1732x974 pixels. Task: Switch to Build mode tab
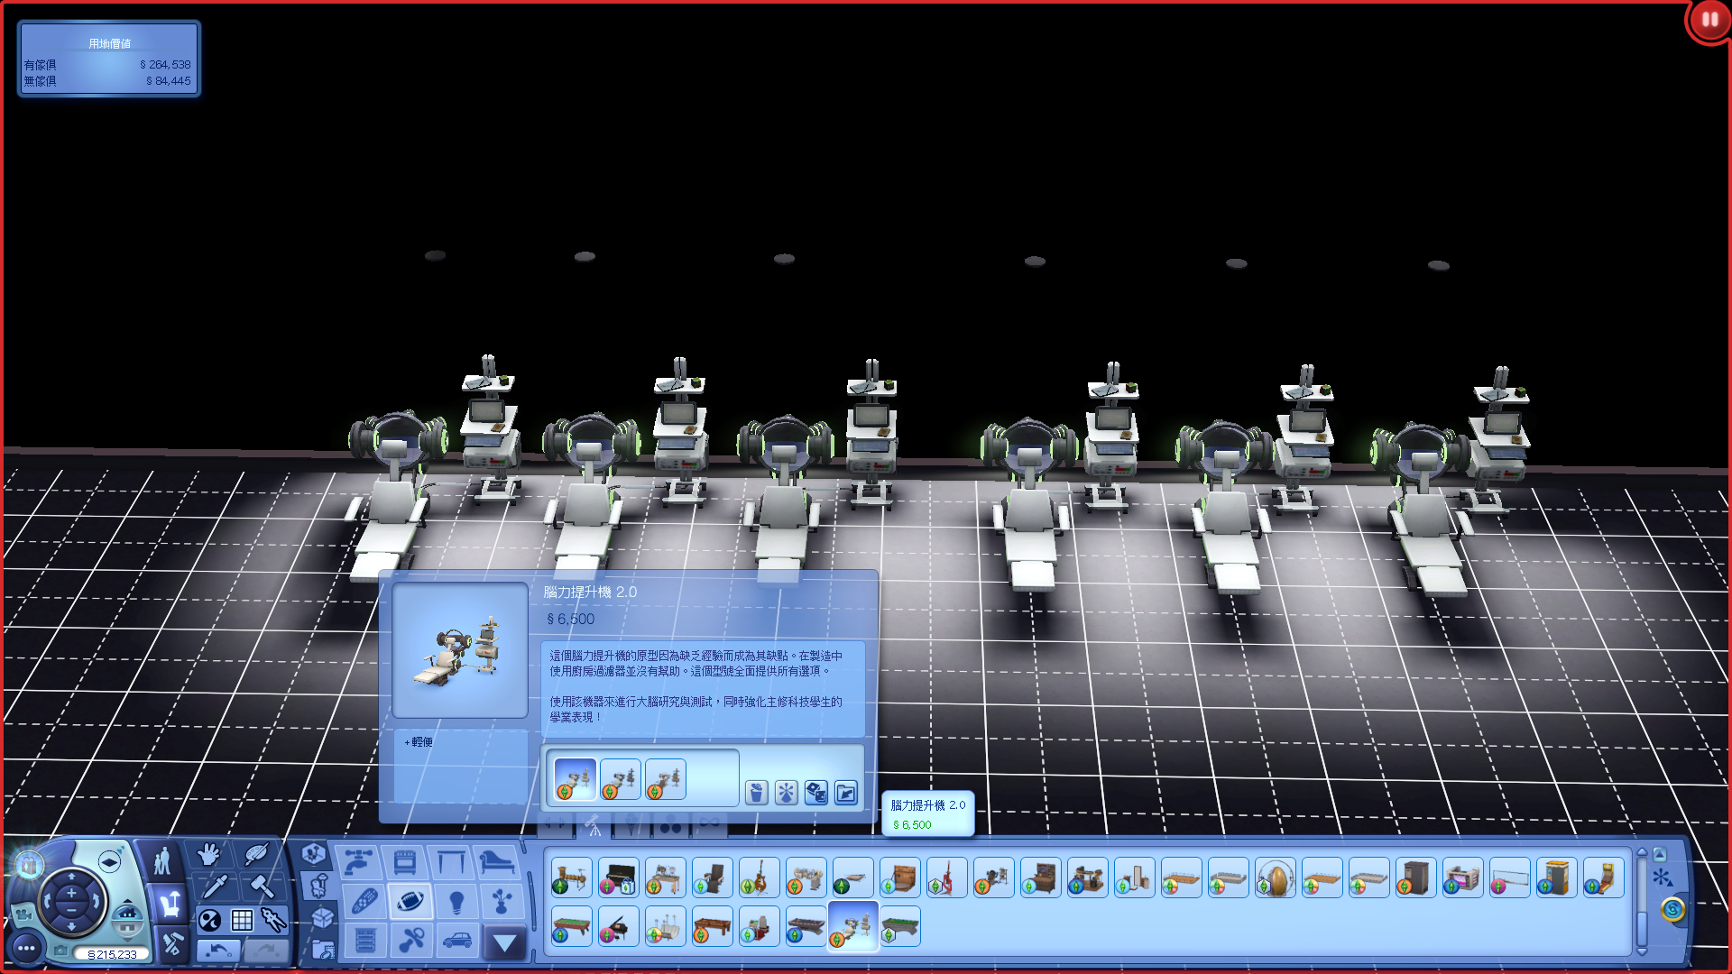(x=171, y=943)
